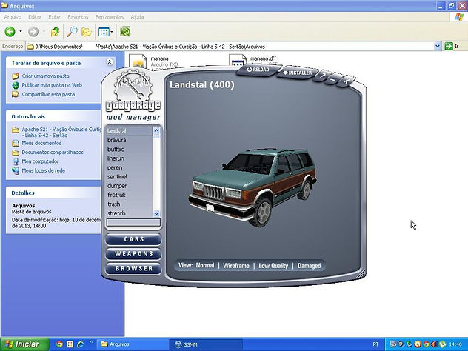This screenshot has height=351, width=468.
Task: Open Documentos compartilhados link
Action: tap(53, 152)
